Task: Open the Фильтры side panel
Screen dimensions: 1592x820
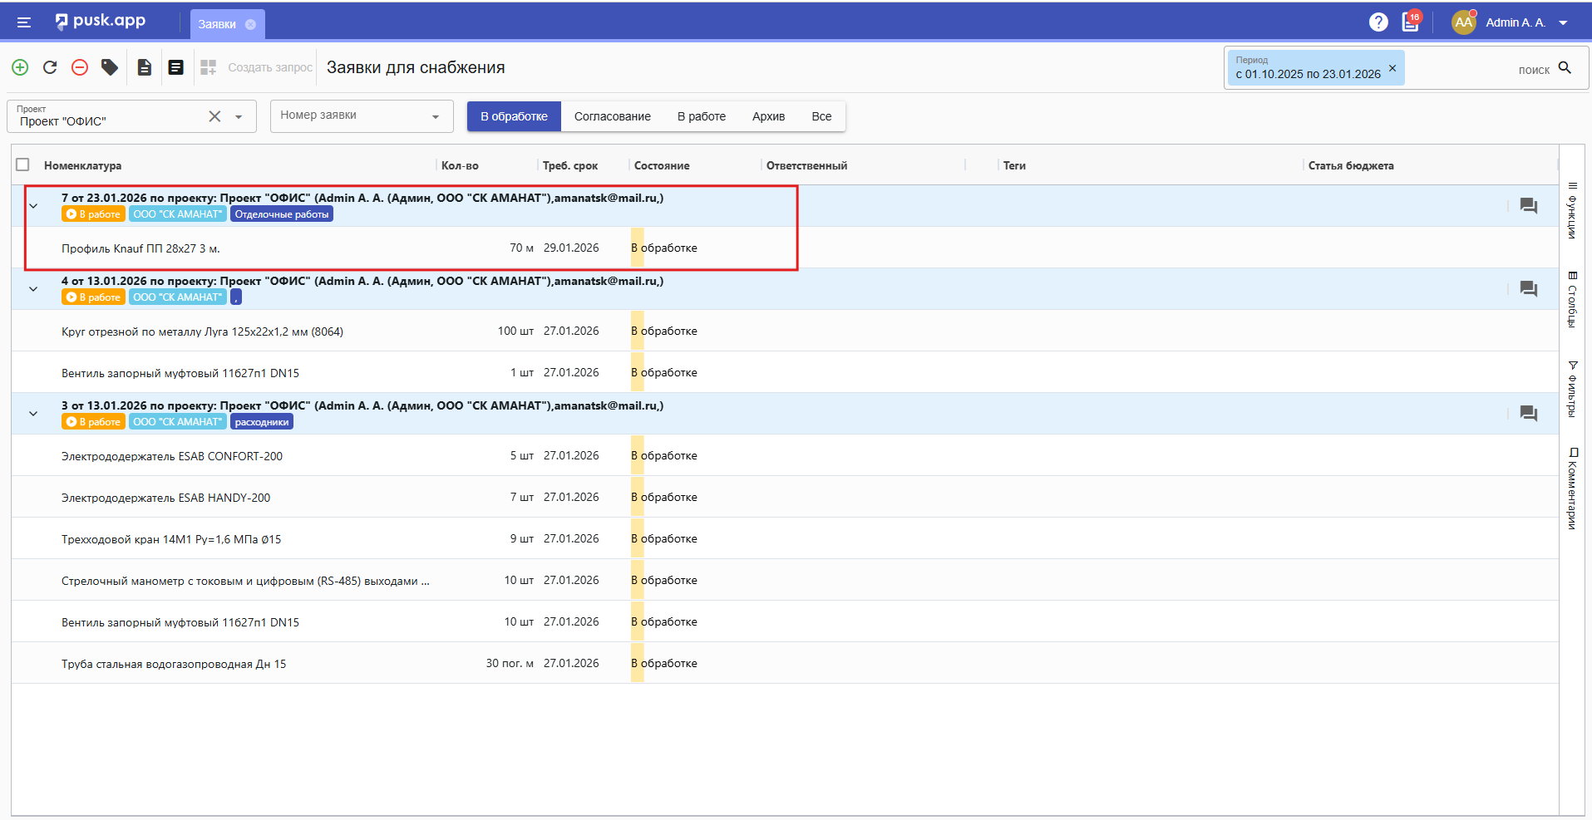Action: click(1572, 389)
